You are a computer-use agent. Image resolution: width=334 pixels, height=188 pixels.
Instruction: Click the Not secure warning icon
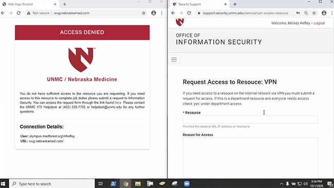pyautogui.click(x=29, y=13)
